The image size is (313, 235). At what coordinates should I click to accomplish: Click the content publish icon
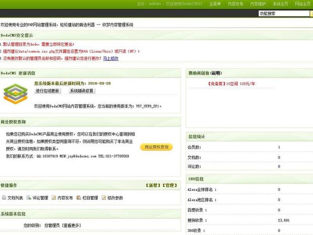tap(54, 198)
